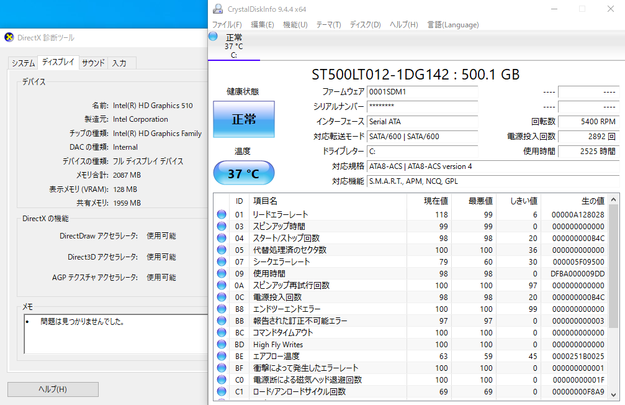Screen dimensions: 625x405
Task: Click the SMART list vertical scrollbar track
Action: (613, 297)
